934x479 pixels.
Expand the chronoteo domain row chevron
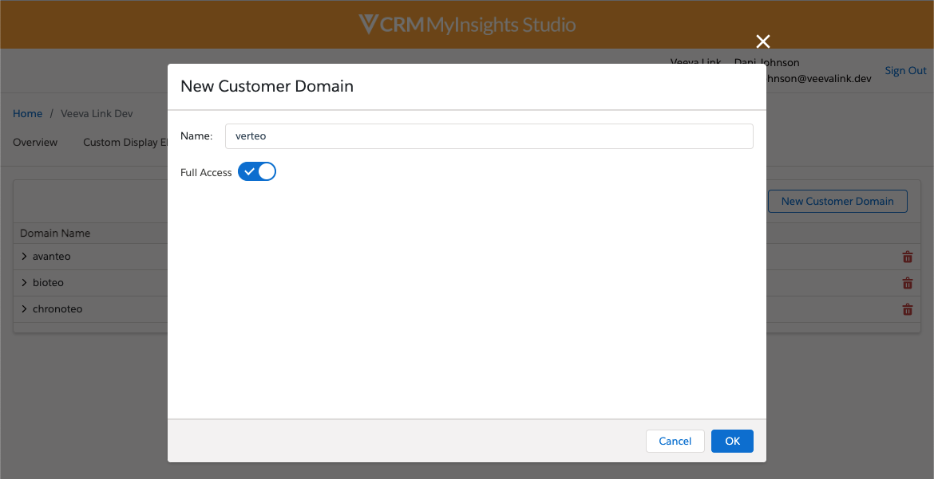coord(24,309)
